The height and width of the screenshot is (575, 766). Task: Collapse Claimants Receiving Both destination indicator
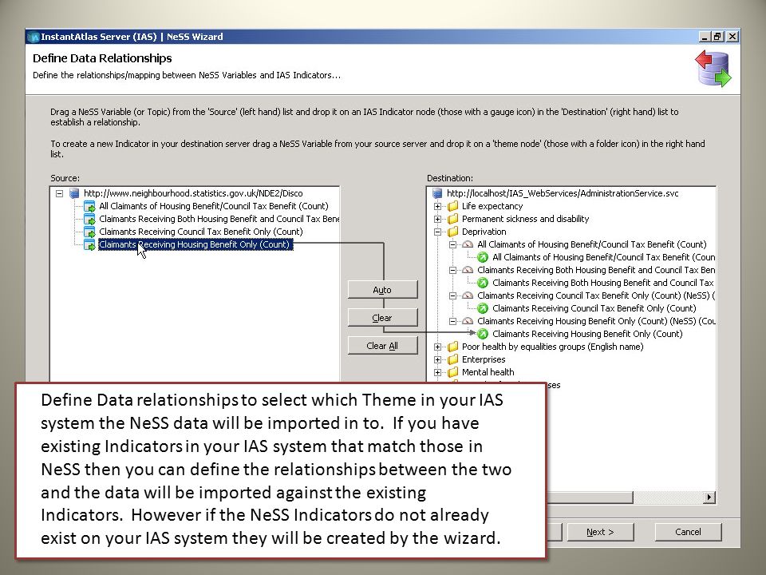pyautogui.click(x=453, y=270)
